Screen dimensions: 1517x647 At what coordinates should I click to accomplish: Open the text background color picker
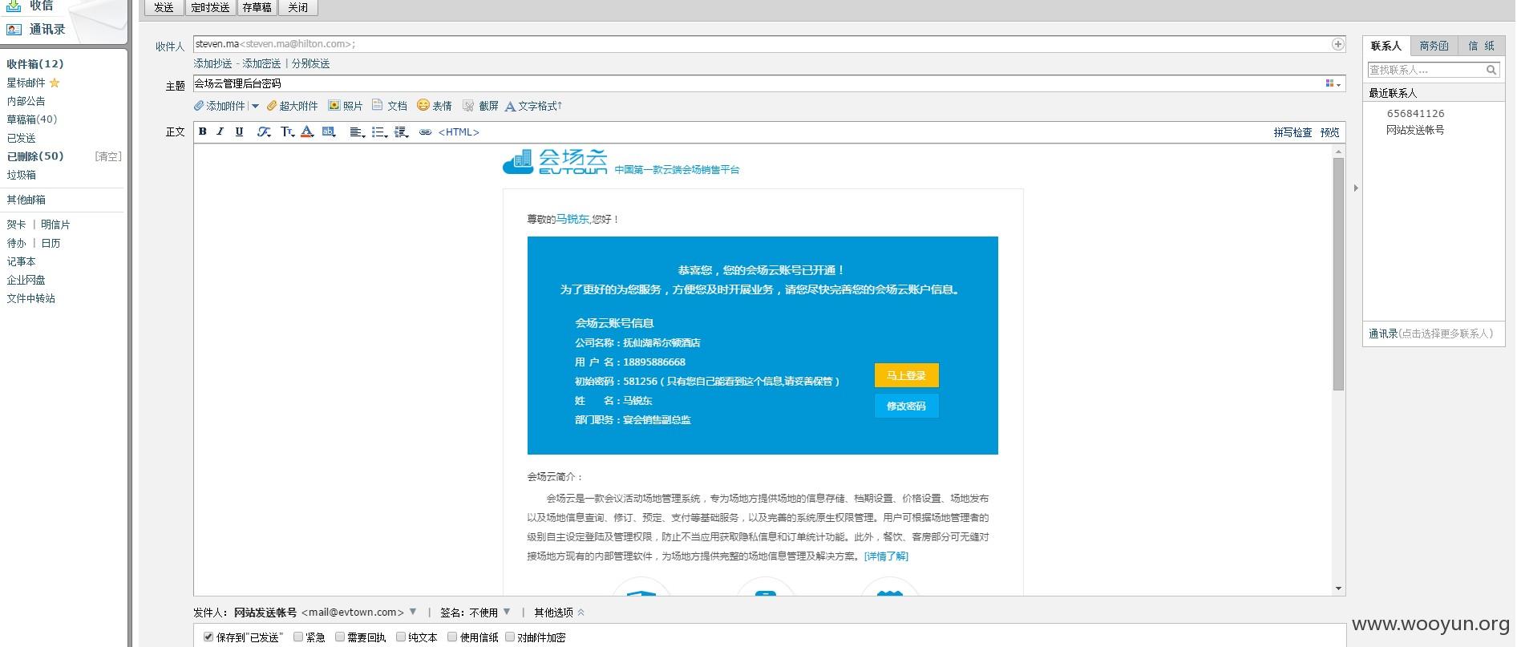click(329, 131)
